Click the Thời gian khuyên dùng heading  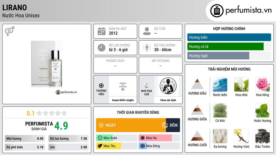point(138,112)
